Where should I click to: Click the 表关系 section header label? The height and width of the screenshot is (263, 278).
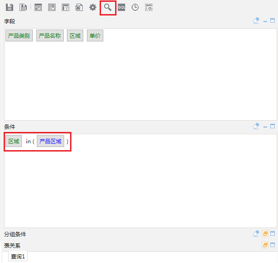coord(12,245)
